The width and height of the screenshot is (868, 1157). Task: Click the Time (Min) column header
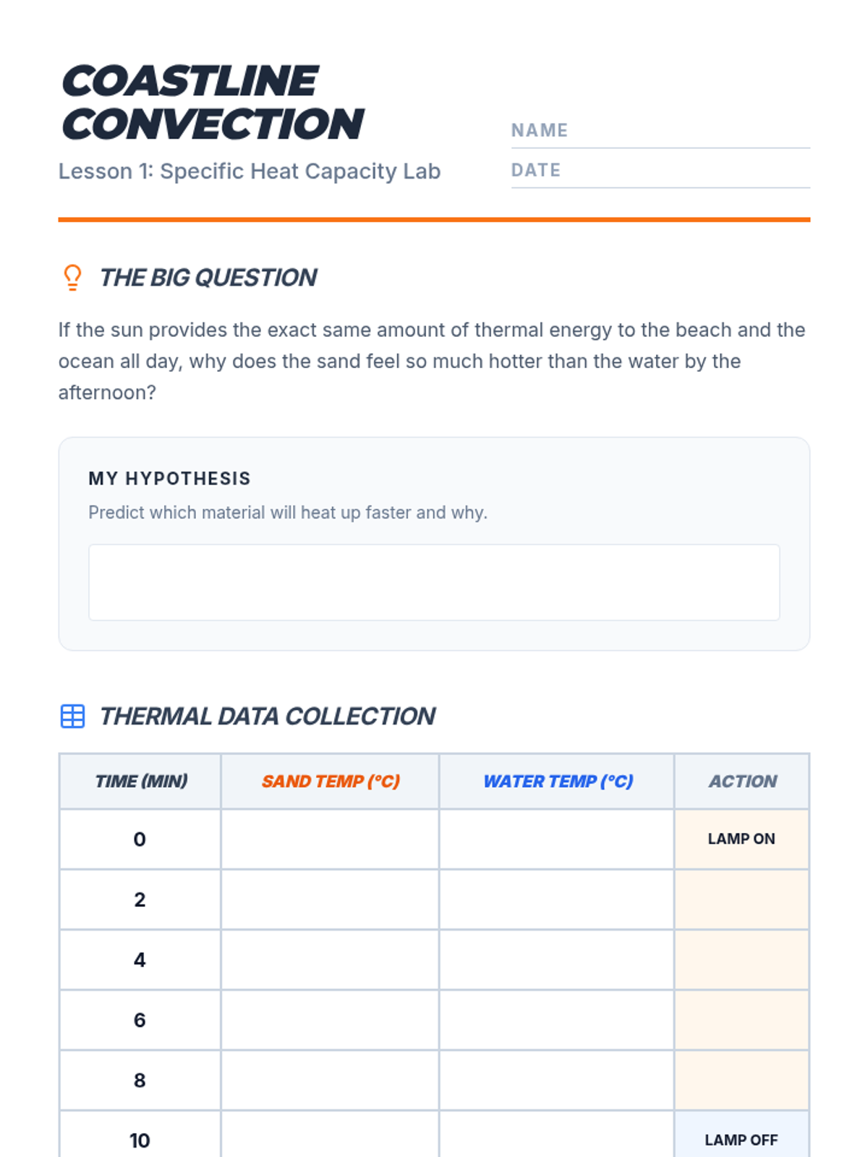point(141,781)
